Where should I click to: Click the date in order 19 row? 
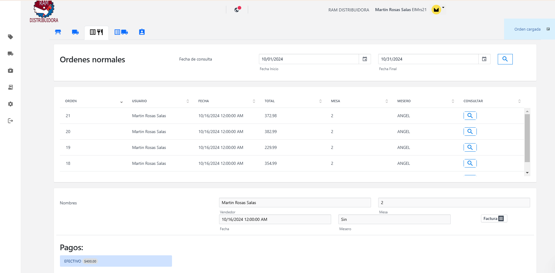coord(221,147)
